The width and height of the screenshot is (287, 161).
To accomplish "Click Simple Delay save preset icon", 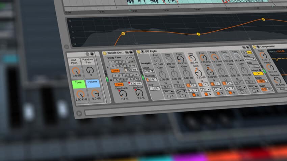I will [131, 52].
